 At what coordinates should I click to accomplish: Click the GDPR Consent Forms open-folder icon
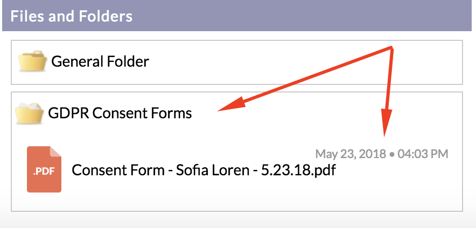30,113
